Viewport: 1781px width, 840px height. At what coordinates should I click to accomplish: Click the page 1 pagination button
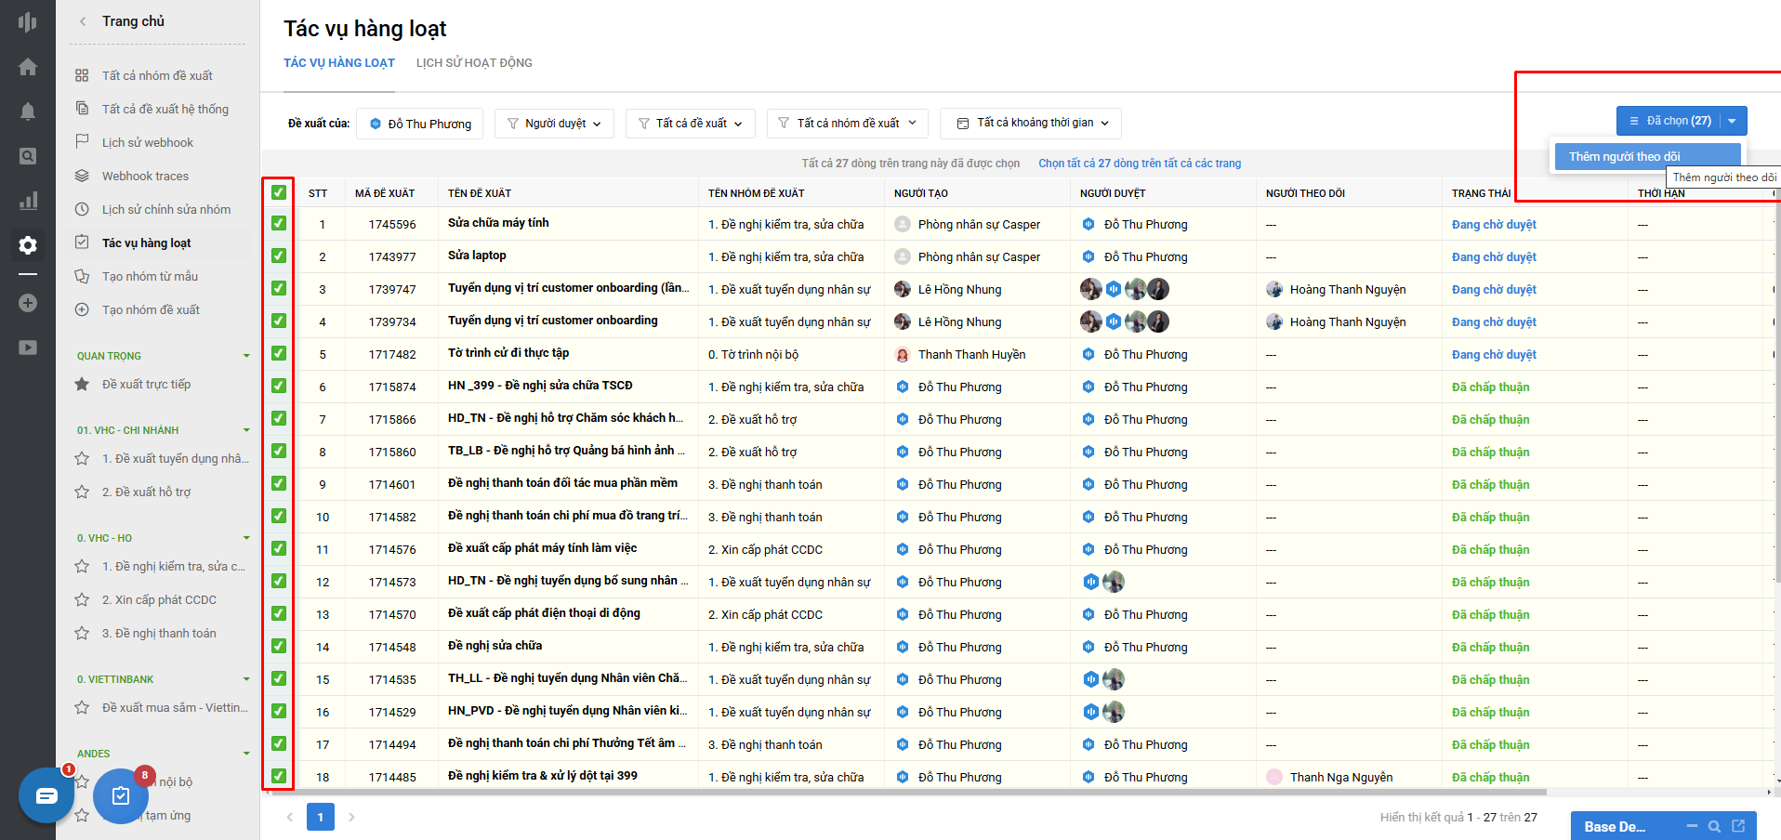321,818
